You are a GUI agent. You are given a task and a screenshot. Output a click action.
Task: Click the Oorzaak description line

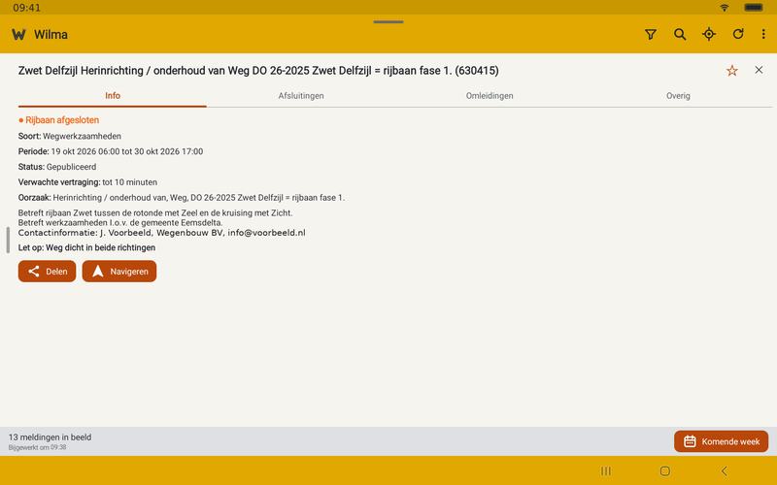(x=182, y=198)
